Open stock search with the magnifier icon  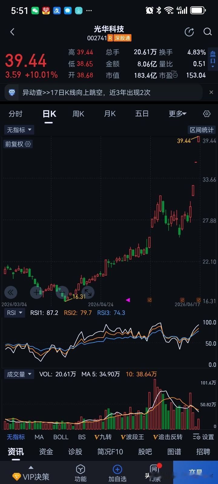(208, 32)
